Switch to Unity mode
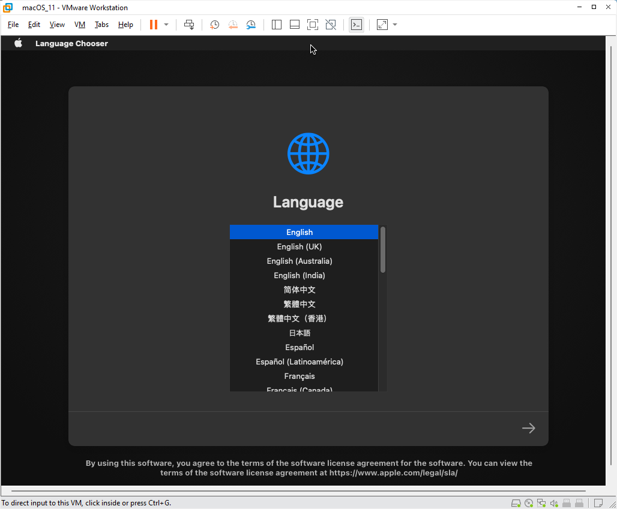Image resolution: width=617 pixels, height=509 pixels. (x=331, y=25)
